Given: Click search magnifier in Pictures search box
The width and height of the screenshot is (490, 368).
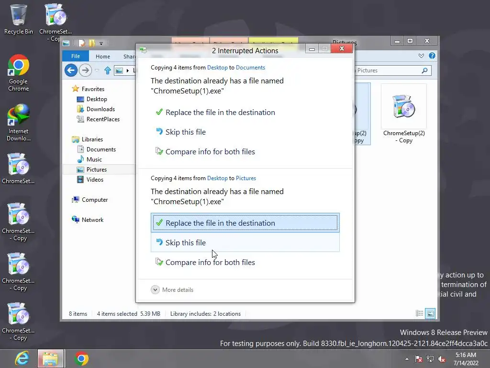Looking at the screenshot, I should (x=424, y=70).
